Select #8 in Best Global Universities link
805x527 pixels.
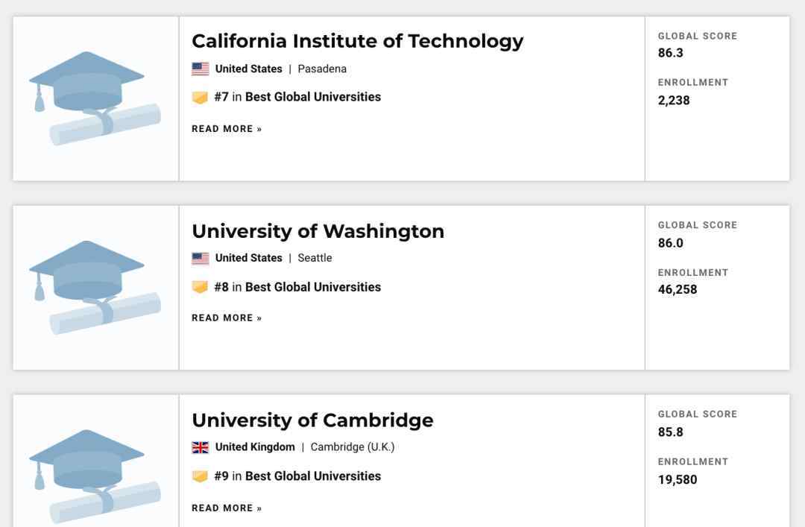tap(297, 287)
